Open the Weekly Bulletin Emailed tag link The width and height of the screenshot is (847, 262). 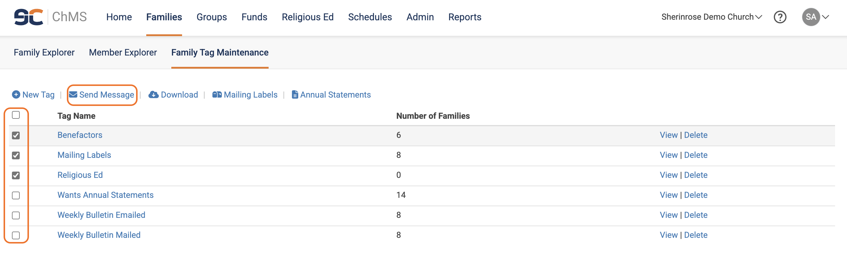101,215
